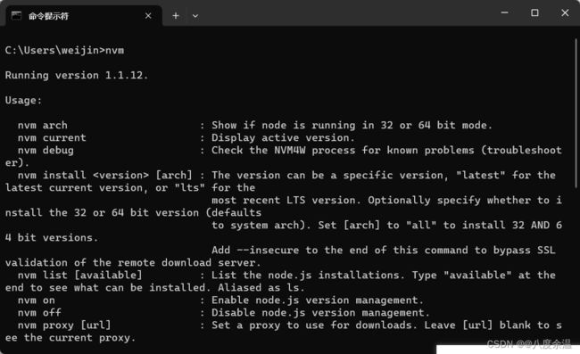The width and height of the screenshot is (580, 354).
Task: Expand the new tab profiles dropdown chevron
Action: tap(195, 16)
